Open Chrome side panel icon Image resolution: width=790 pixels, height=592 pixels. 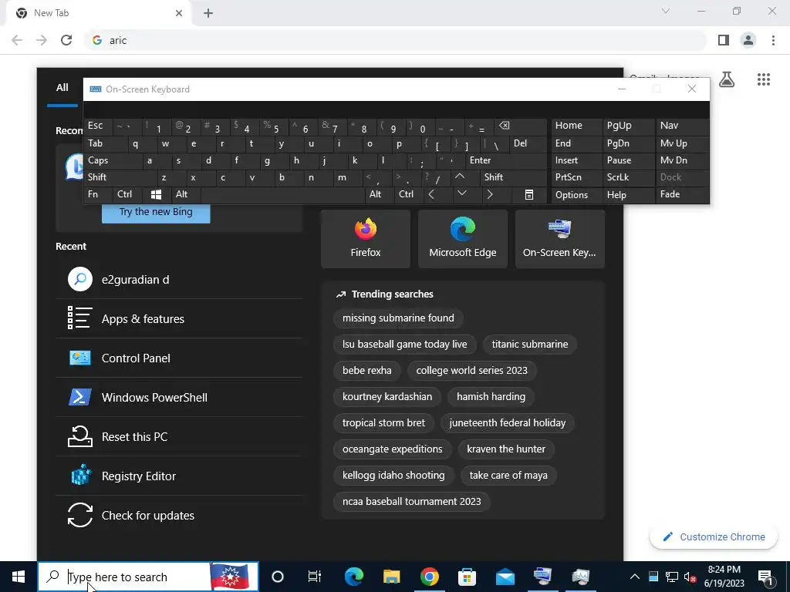coord(724,40)
